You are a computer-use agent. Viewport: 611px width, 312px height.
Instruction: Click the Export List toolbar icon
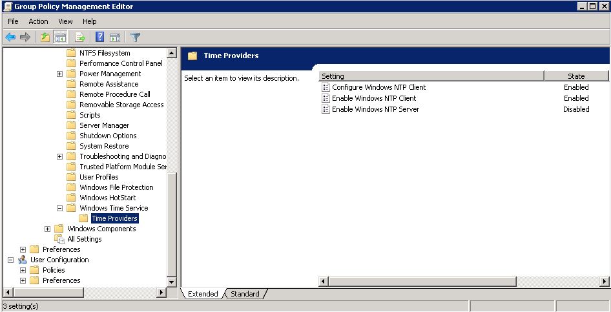click(80, 37)
